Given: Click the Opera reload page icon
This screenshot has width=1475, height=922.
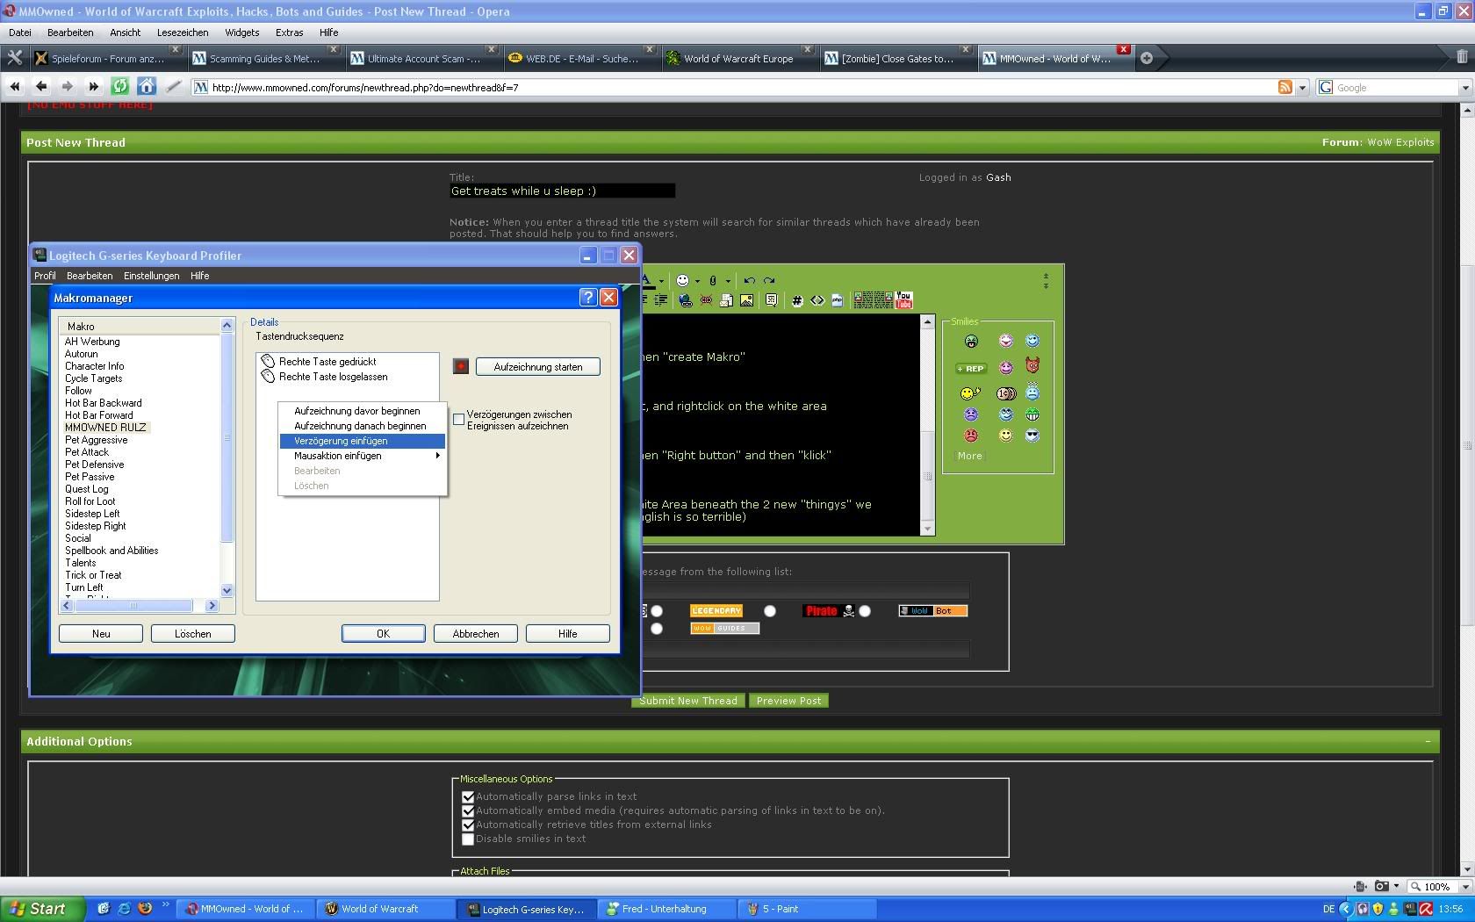Looking at the screenshot, I should [120, 86].
